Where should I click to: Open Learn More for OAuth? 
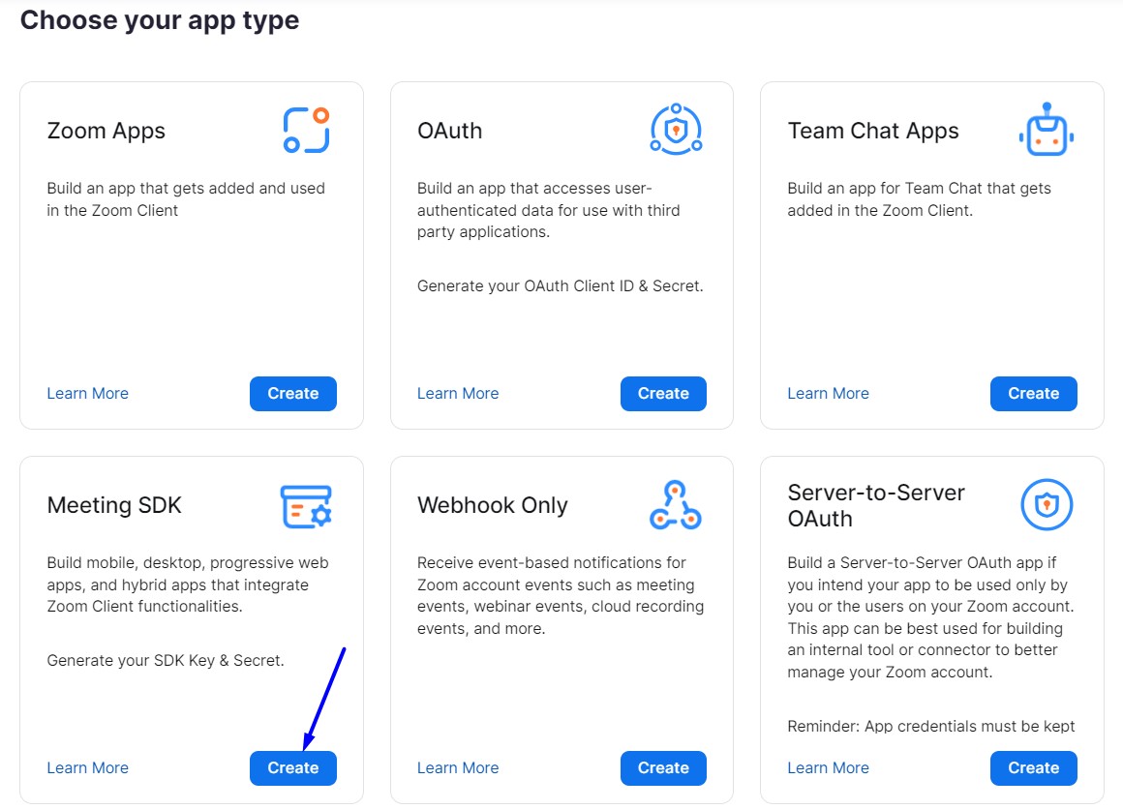pos(458,393)
